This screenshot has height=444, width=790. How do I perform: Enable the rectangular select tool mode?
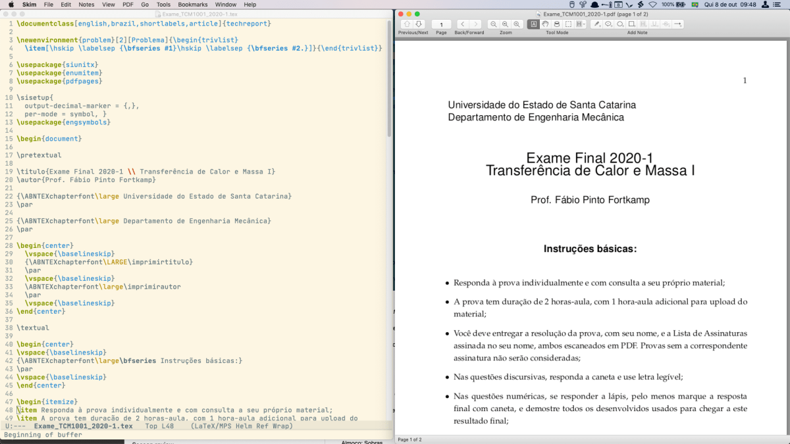pyautogui.click(x=568, y=24)
